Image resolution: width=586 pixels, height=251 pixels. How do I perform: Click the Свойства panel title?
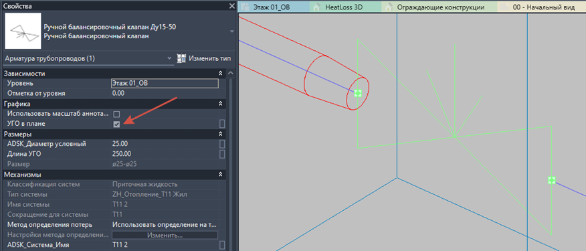point(17,7)
